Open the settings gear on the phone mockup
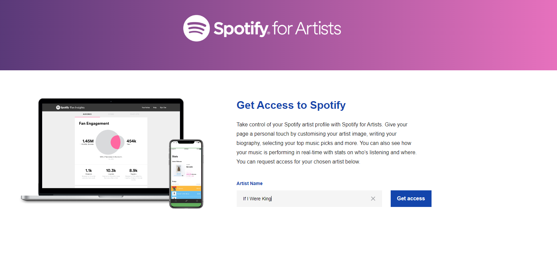557x259 pixels. point(197,201)
